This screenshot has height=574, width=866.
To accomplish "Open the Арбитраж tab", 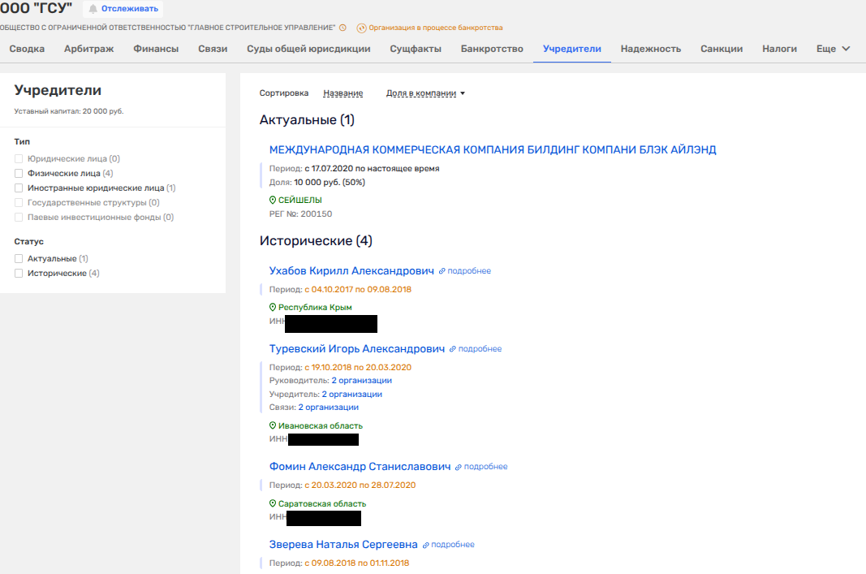I will pos(88,49).
